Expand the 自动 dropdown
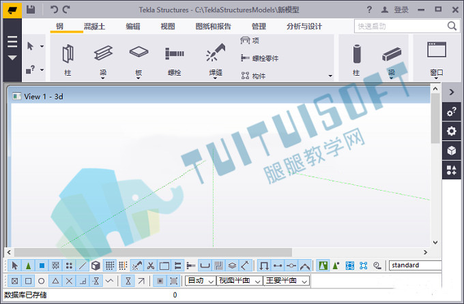 click(x=201, y=281)
